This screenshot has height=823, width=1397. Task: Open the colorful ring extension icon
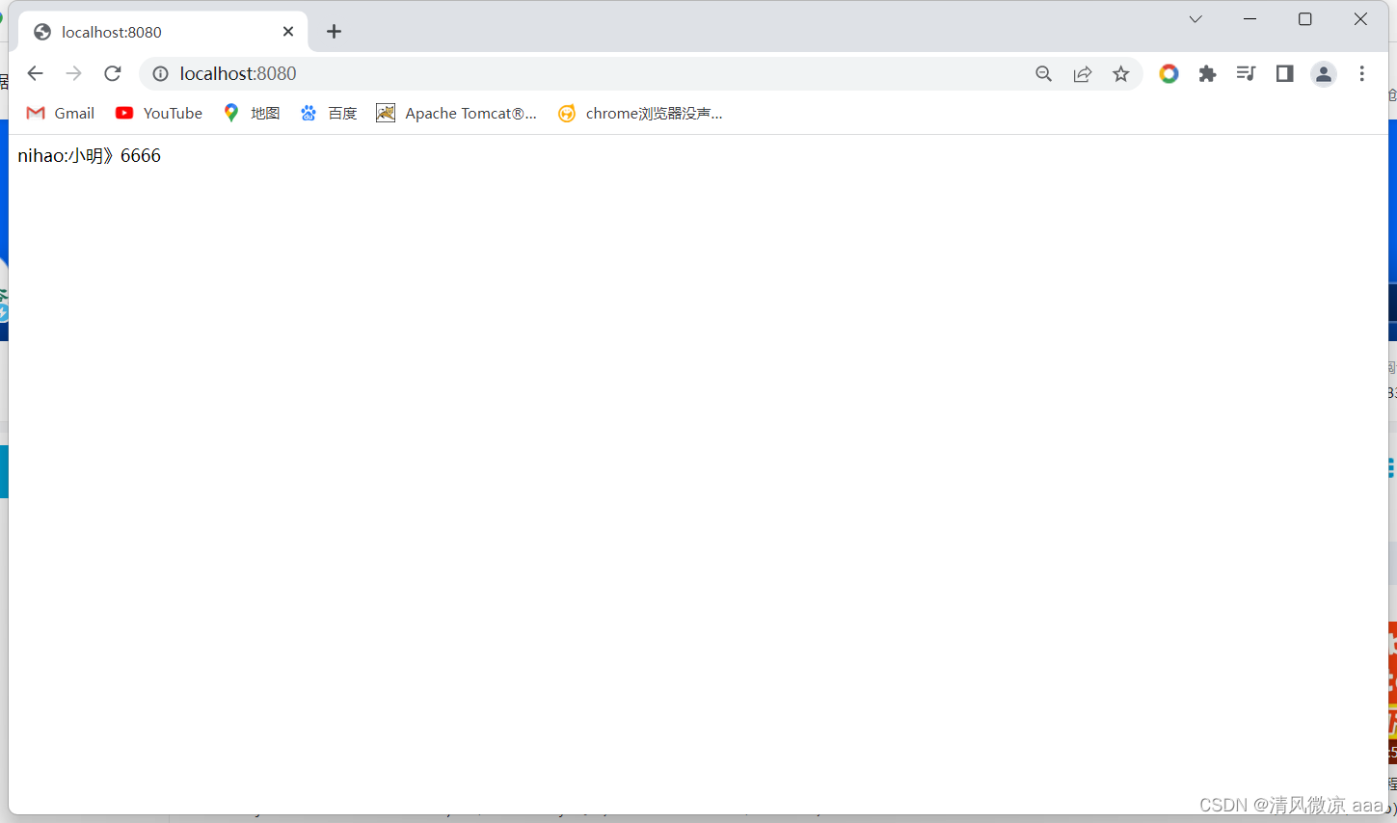(x=1169, y=73)
